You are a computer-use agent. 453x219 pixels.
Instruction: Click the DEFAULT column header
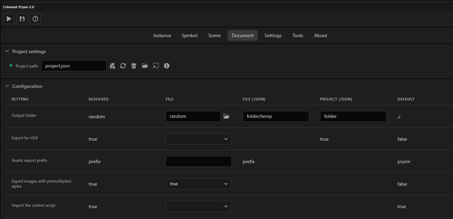406,99
